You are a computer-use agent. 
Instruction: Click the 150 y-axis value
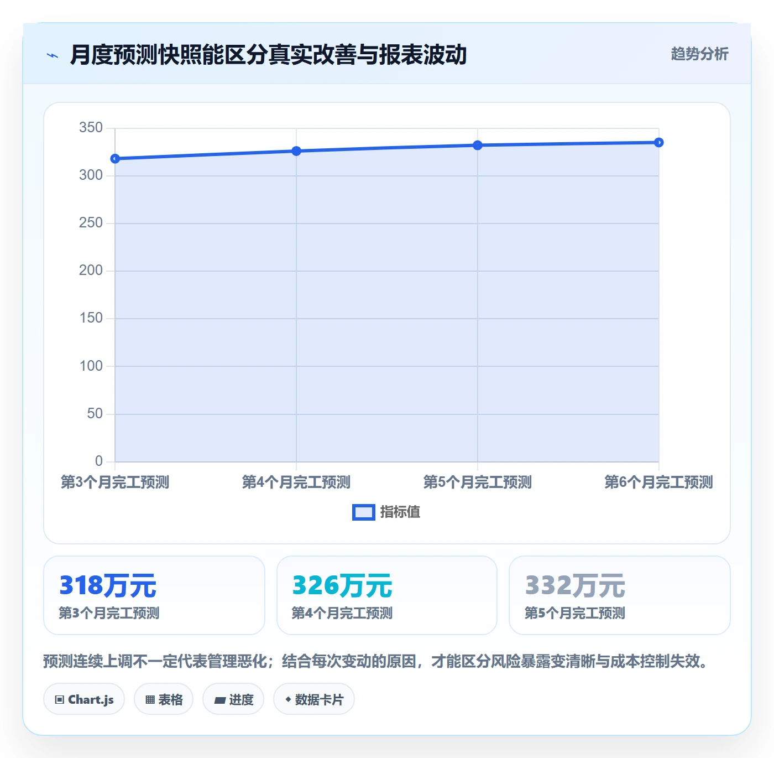click(x=91, y=318)
